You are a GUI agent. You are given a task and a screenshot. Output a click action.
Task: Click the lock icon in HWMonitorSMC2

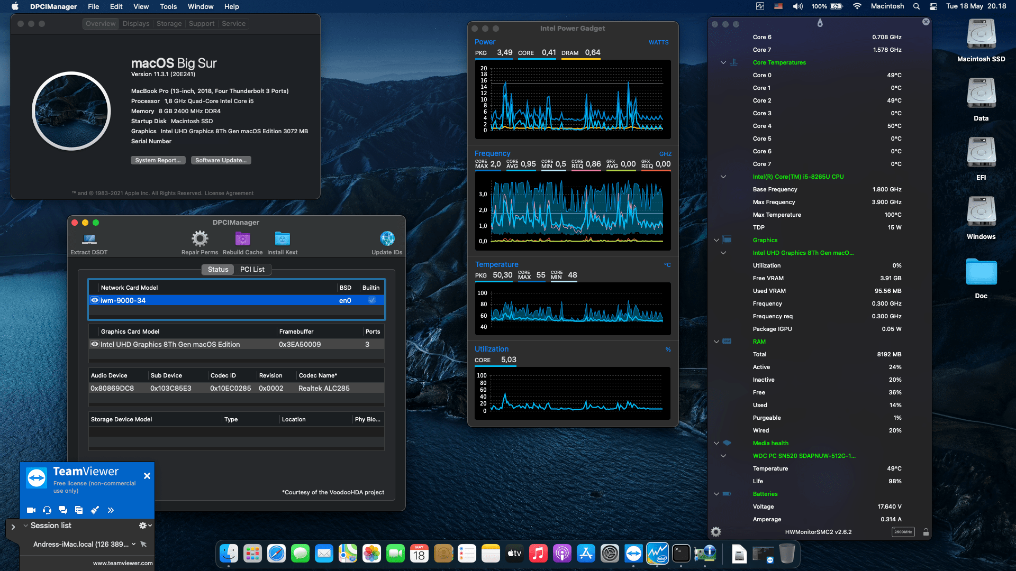coord(926,532)
